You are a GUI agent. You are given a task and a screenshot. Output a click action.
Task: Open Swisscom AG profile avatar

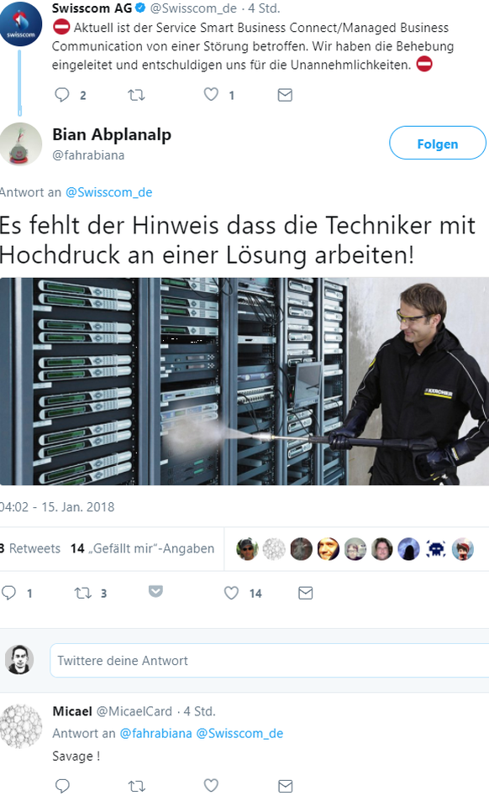coord(20,24)
